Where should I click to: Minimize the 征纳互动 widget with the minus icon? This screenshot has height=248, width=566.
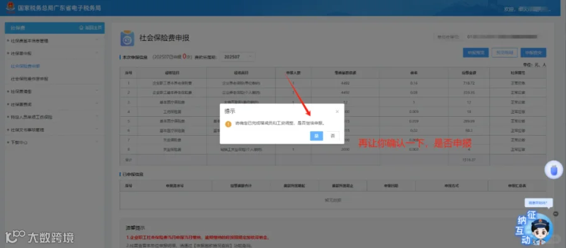(556, 213)
